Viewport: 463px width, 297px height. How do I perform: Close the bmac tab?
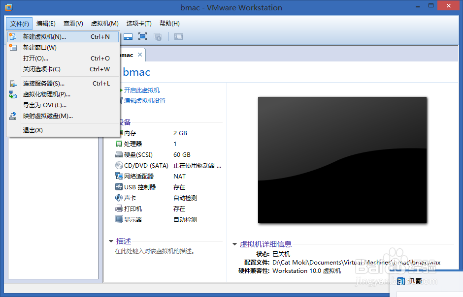[x=140, y=55]
